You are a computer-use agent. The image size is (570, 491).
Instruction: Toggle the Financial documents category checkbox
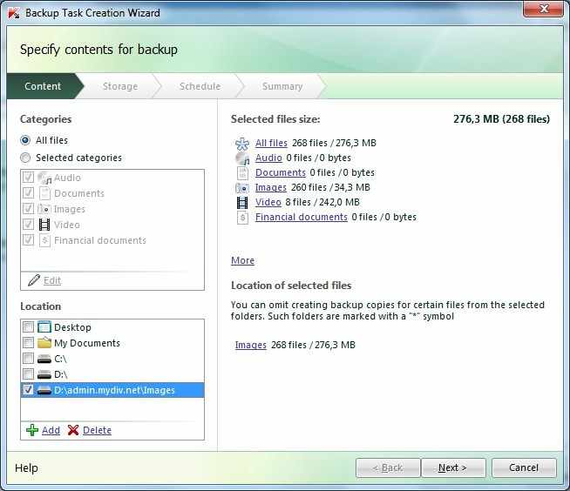[29, 239]
